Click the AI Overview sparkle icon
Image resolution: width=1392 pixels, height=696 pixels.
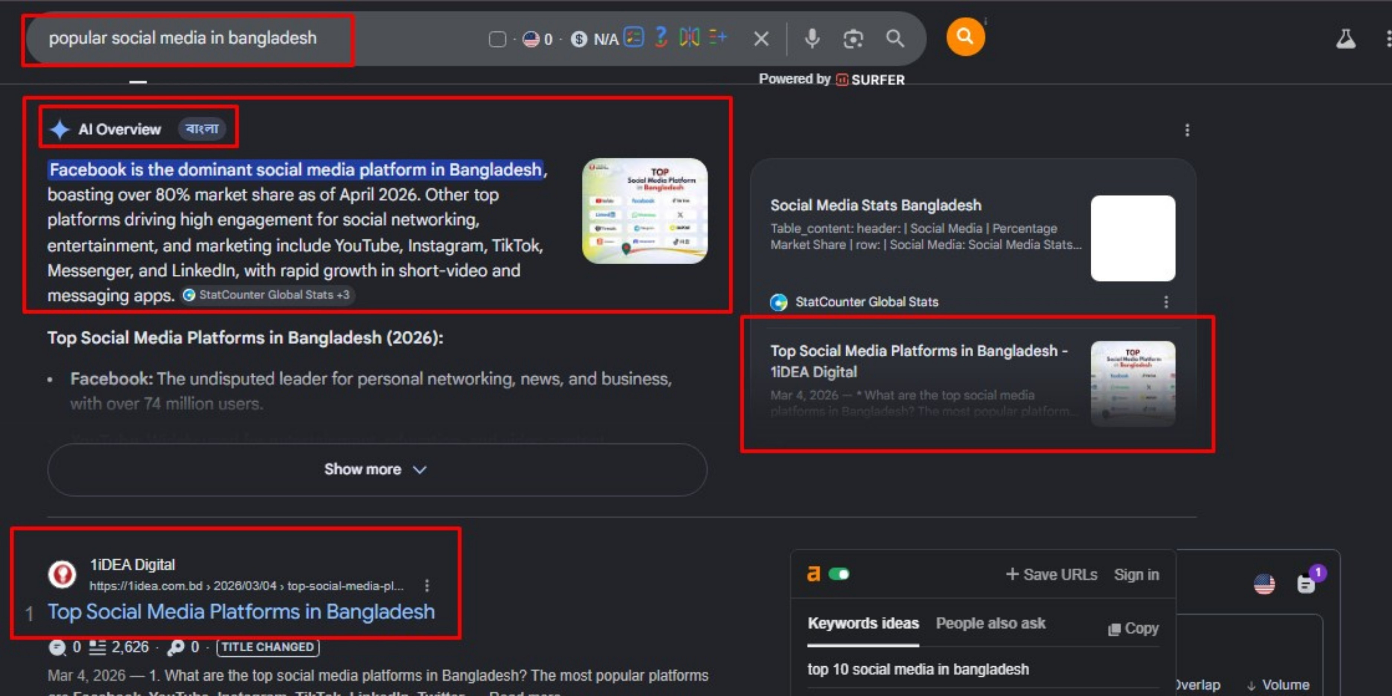59,129
